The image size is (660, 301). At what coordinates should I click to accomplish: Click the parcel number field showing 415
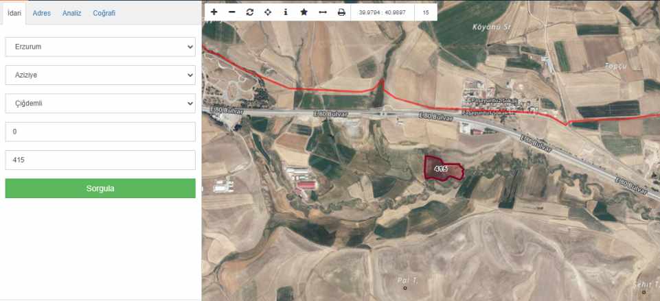click(100, 160)
